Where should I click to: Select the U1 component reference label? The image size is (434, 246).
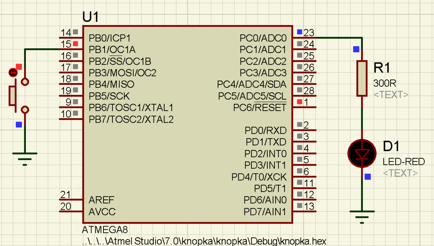pos(90,17)
